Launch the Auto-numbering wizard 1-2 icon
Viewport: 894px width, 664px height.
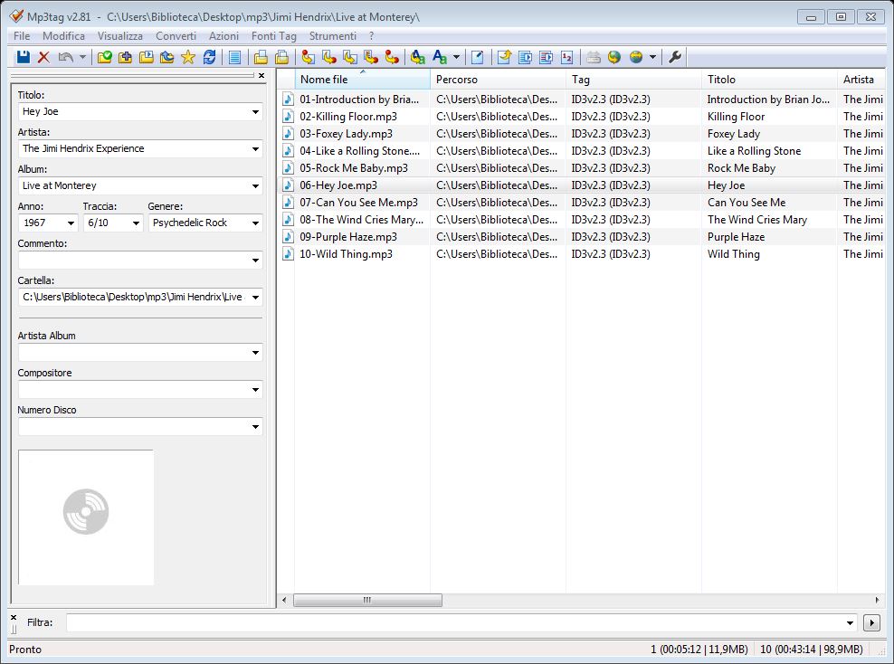566,57
